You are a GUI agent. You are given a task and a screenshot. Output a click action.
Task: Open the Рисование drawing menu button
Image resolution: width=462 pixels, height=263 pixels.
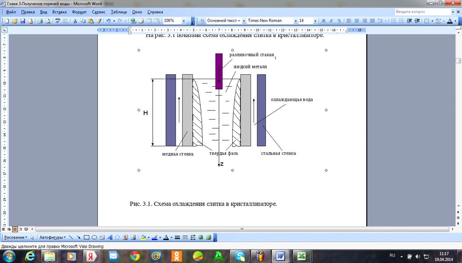pos(15,238)
